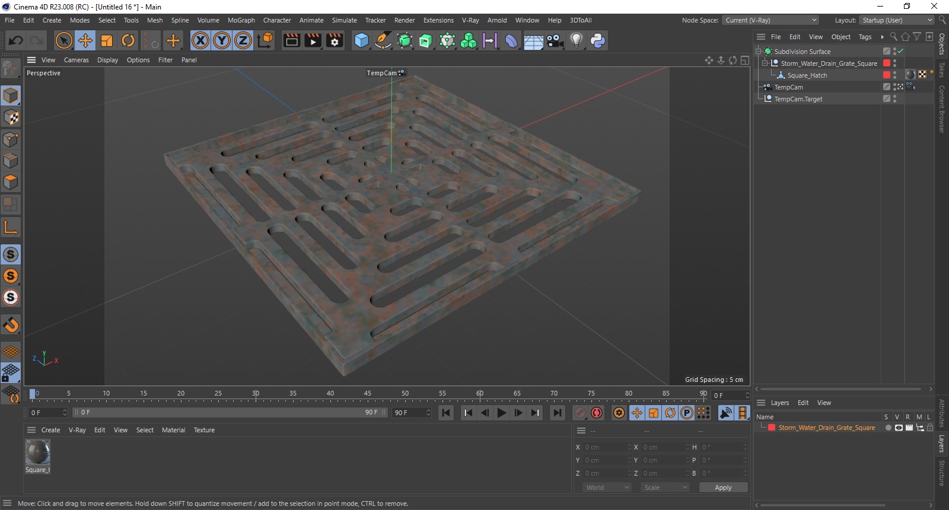Click red layer swatch of Storm_Water_Drain_Grate_Square
This screenshot has height=510, width=949.
(772, 428)
